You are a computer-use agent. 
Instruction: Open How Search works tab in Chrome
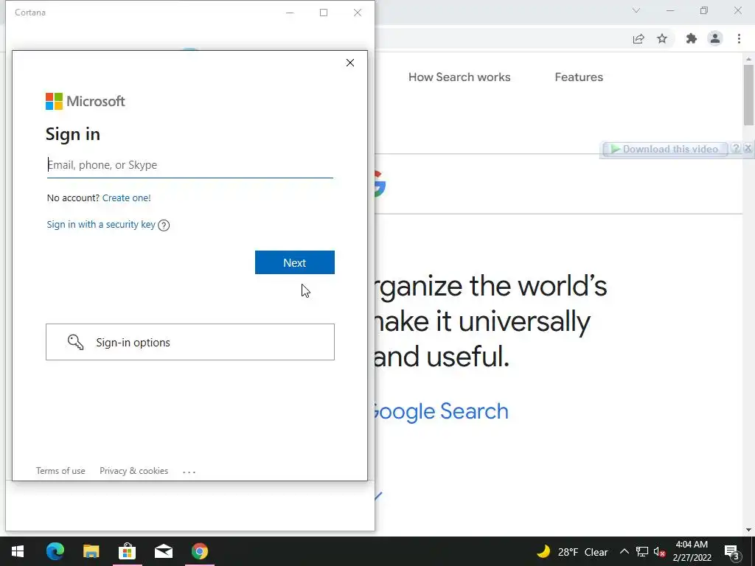point(459,77)
